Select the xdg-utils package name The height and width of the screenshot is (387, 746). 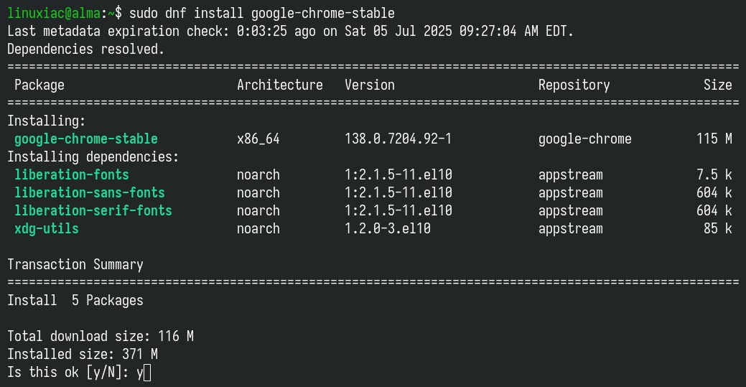pyautogui.click(x=47, y=228)
